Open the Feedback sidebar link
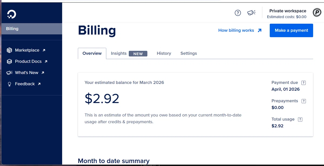Image resolution: width=324 pixels, height=166 pixels. coord(24,84)
